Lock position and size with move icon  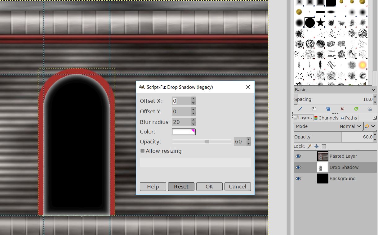(316, 146)
